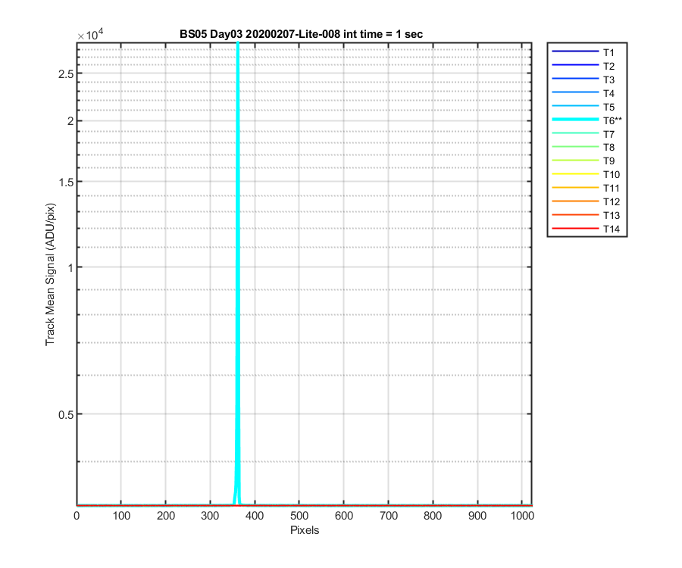682x568 pixels.
Task: Click the T1 legend label
Action: coord(608,52)
